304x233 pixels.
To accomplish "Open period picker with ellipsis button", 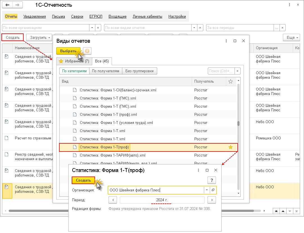I will [276, 28].
